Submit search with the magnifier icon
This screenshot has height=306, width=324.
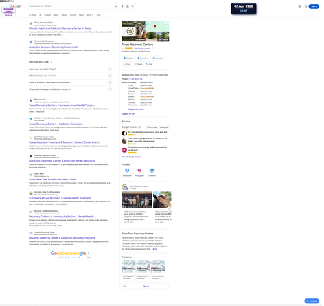[132, 6]
